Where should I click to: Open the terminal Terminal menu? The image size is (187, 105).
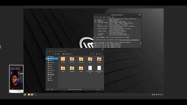[109, 17]
